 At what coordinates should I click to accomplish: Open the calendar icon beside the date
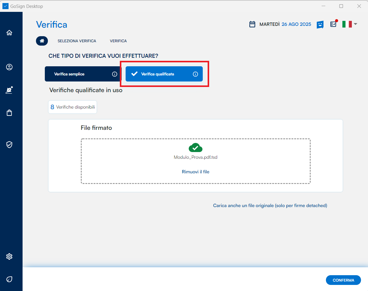[252, 24]
